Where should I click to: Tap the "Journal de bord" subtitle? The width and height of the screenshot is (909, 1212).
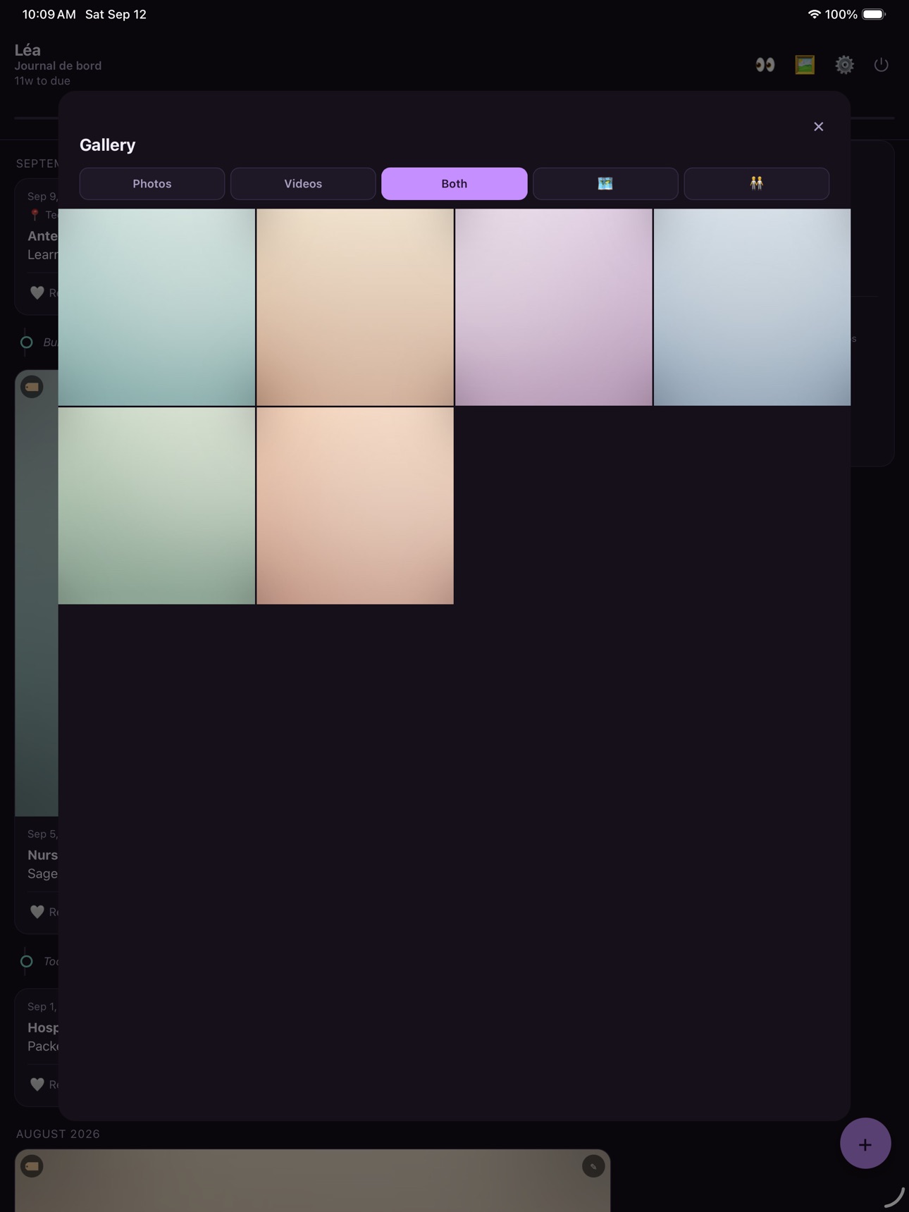(58, 66)
